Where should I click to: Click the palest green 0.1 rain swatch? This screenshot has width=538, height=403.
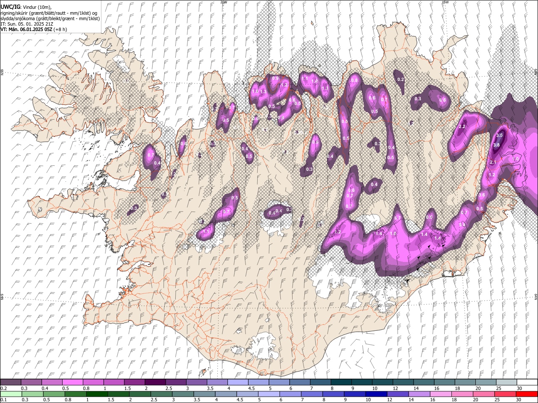pos(11,394)
